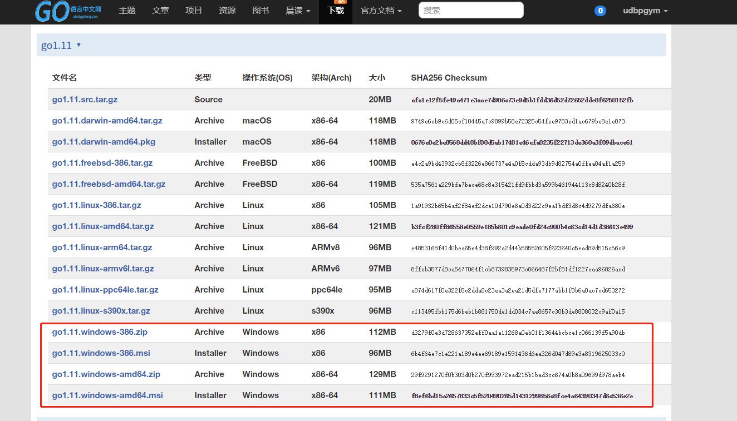Download go1.11.freebsd-386.tar.gz
The image size is (737, 421).
tap(102, 163)
